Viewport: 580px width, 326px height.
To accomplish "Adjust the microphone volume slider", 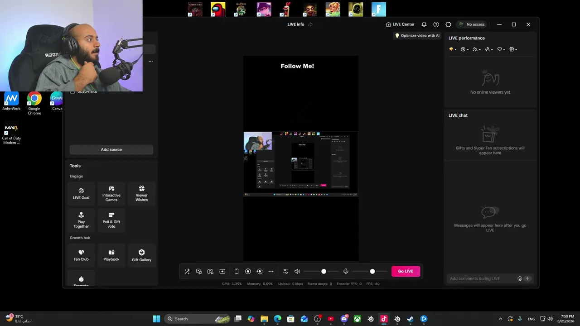I will pyautogui.click(x=370, y=271).
